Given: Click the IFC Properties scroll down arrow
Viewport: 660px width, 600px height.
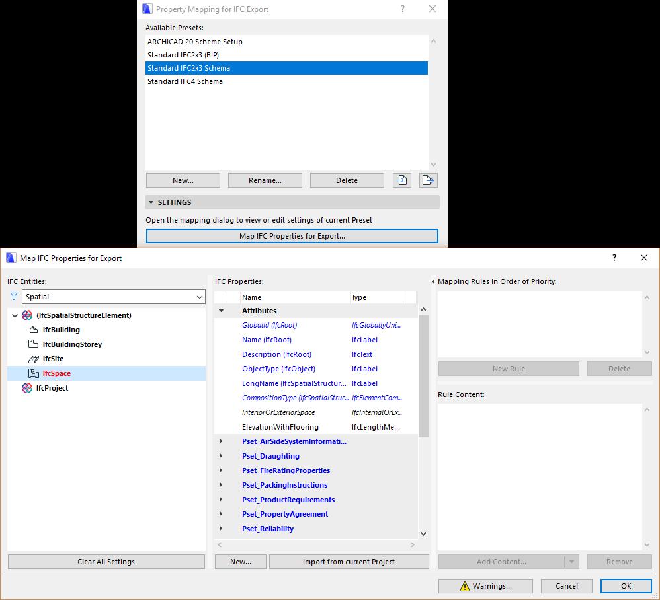Looking at the screenshot, I should [423, 533].
